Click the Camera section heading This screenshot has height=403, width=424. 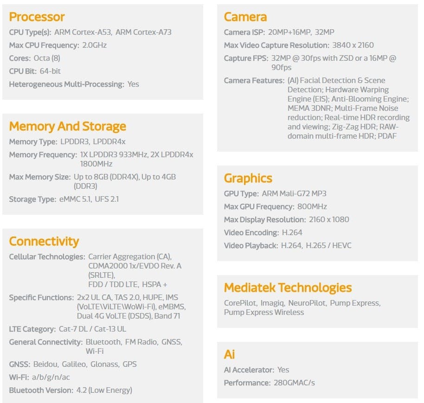[245, 17]
